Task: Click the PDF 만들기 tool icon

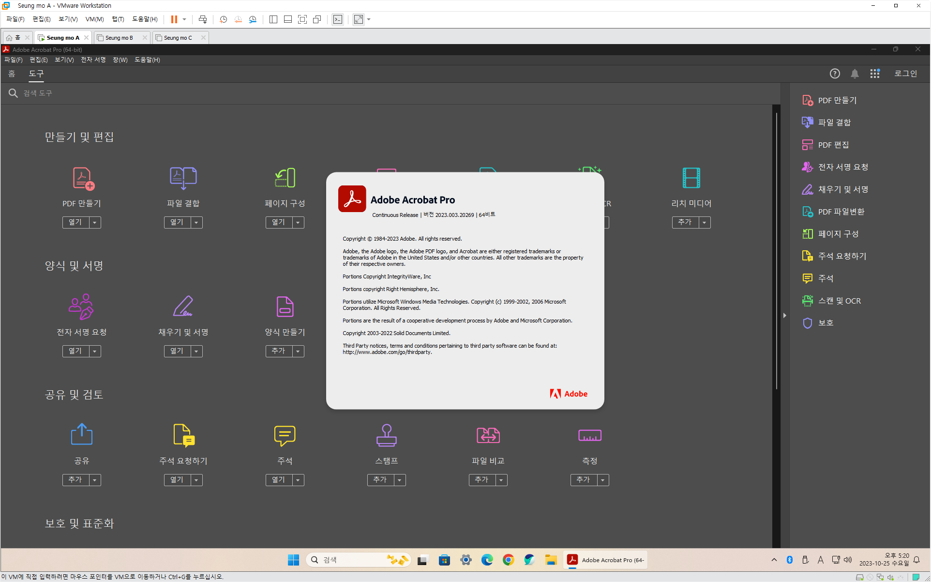Action: click(83, 178)
